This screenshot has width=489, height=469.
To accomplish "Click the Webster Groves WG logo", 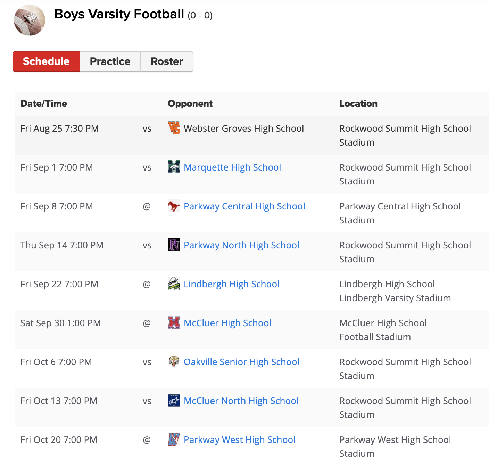I will [x=174, y=128].
